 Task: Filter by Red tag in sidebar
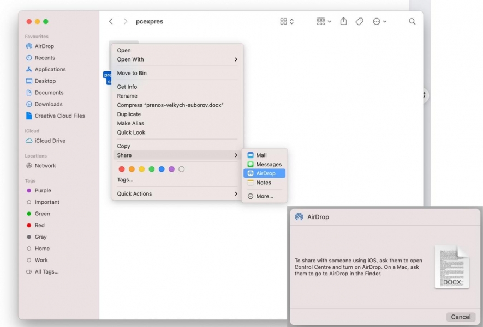35,226
